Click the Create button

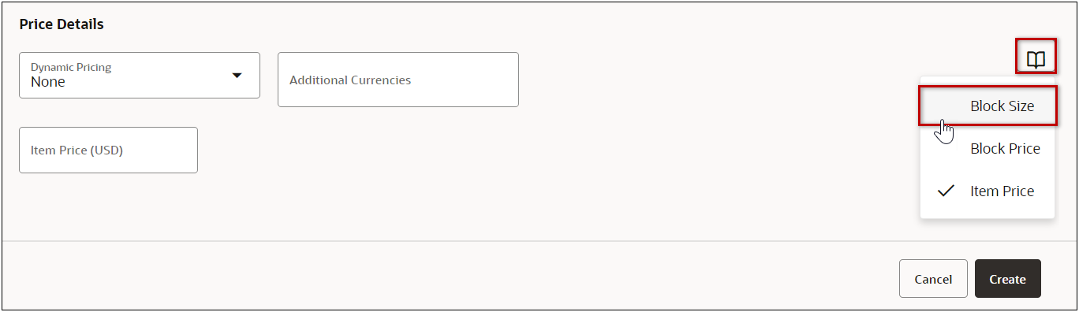(1008, 279)
